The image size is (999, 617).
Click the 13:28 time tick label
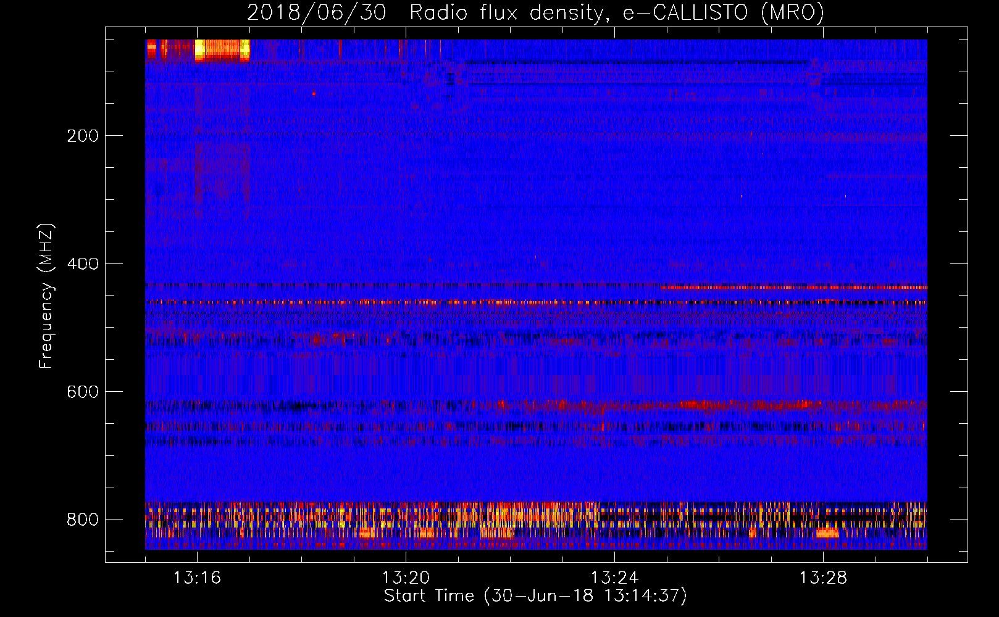click(x=823, y=578)
